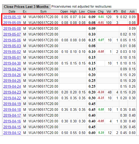This screenshot has width=139, height=144.
Task: Click the Close column header
Action: pyautogui.click(x=92, y=12)
